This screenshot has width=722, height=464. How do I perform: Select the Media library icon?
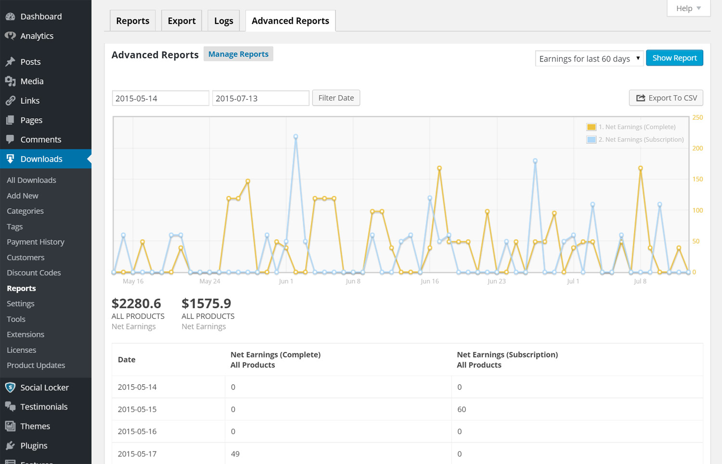click(x=10, y=81)
